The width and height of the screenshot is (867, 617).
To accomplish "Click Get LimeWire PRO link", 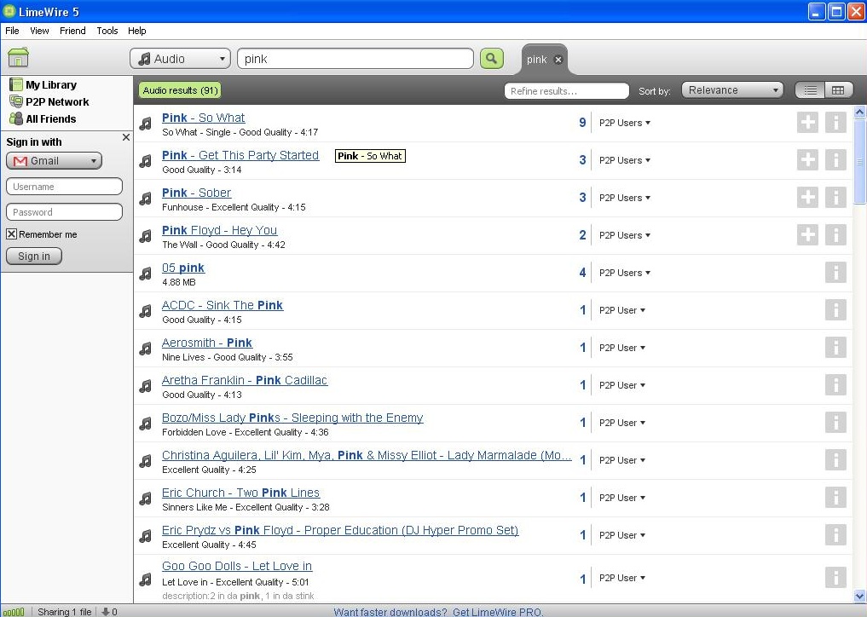I will pos(498,612).
